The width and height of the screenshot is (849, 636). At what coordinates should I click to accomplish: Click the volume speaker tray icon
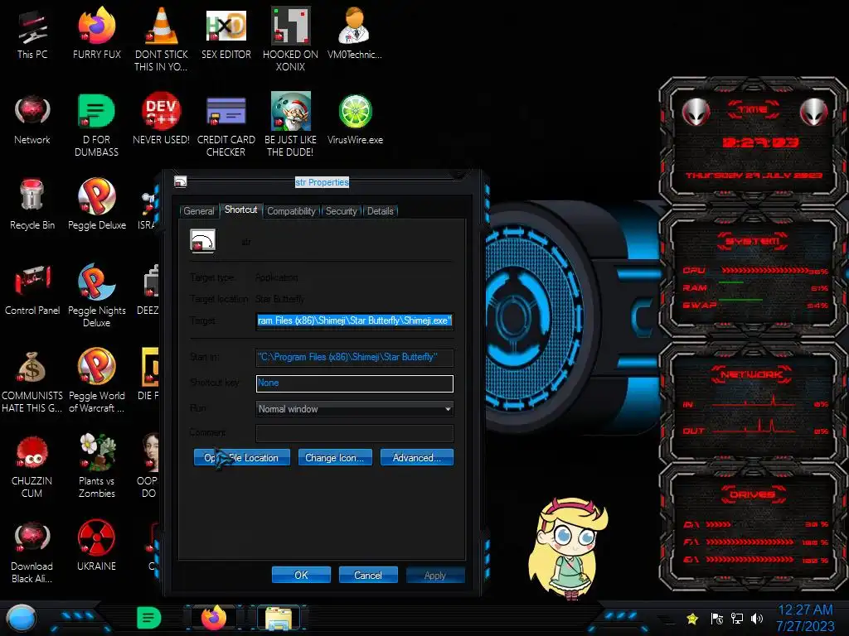click(757, 618)
